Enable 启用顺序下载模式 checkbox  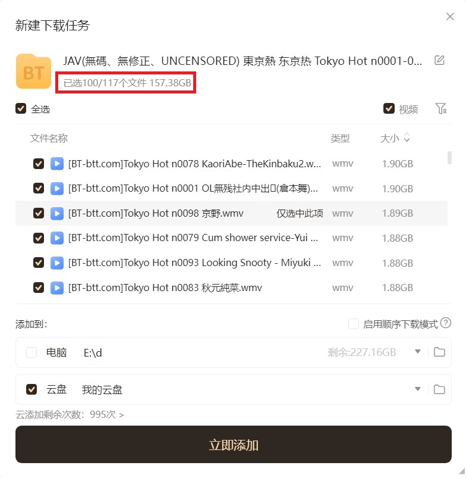coord(354,324)
